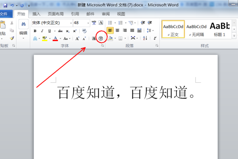Switch to the 视图 tab
238x159 pixels.
(x=121, y=14)
